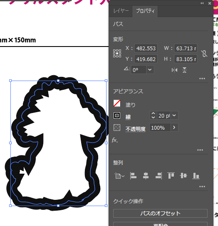The width and height of the screenshot is (218, 226).
Task: Click the reference point grid icon
Action: click(x=117, y=53)
